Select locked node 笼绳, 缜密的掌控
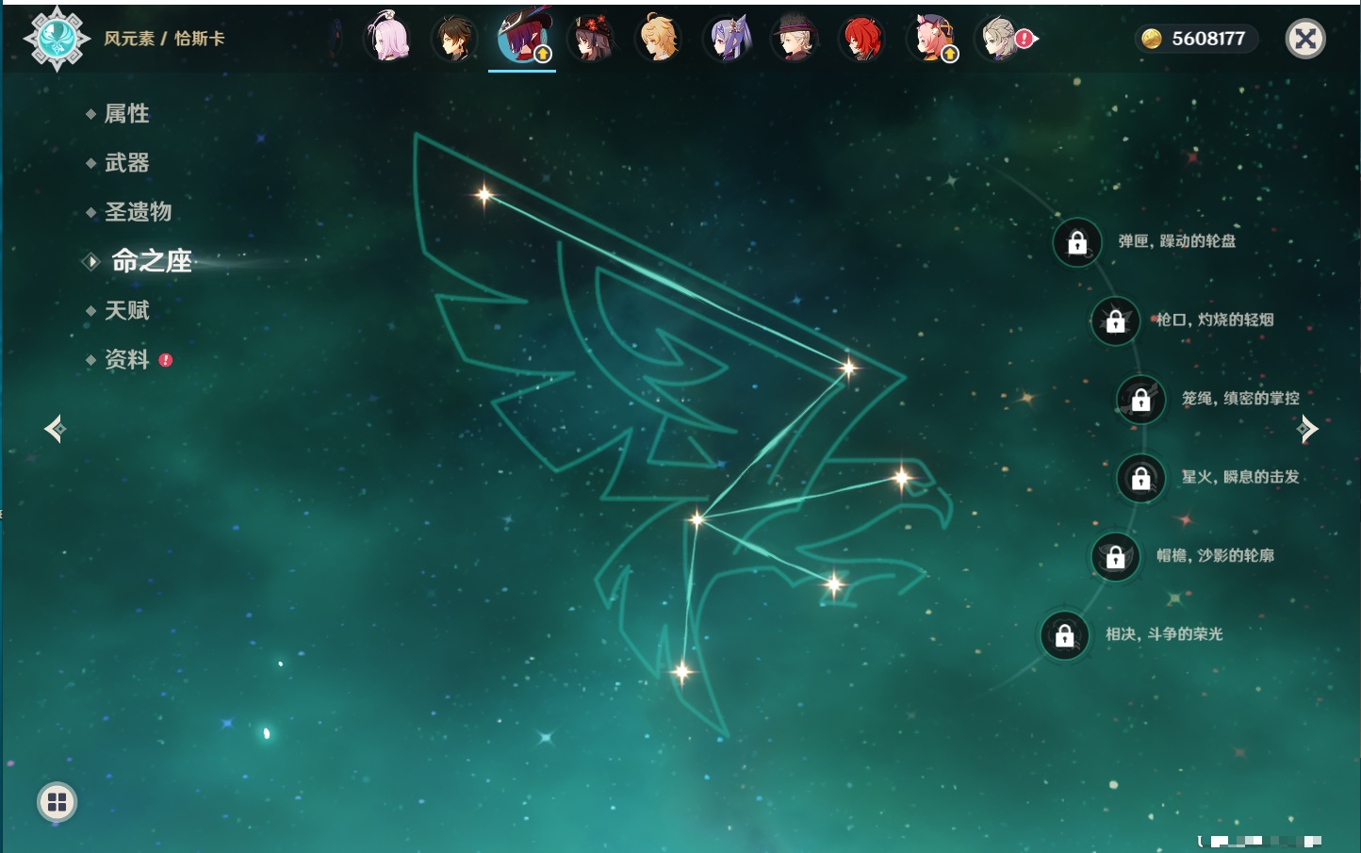1361x853 pixels. pos(1140,400)
